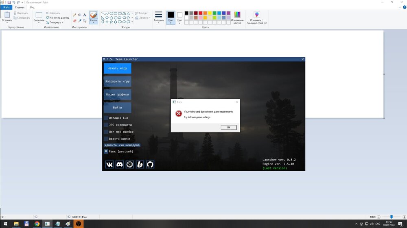Open the Файл menu tab
This screenshot has height=228, width=407.
[x=6, y=7]
